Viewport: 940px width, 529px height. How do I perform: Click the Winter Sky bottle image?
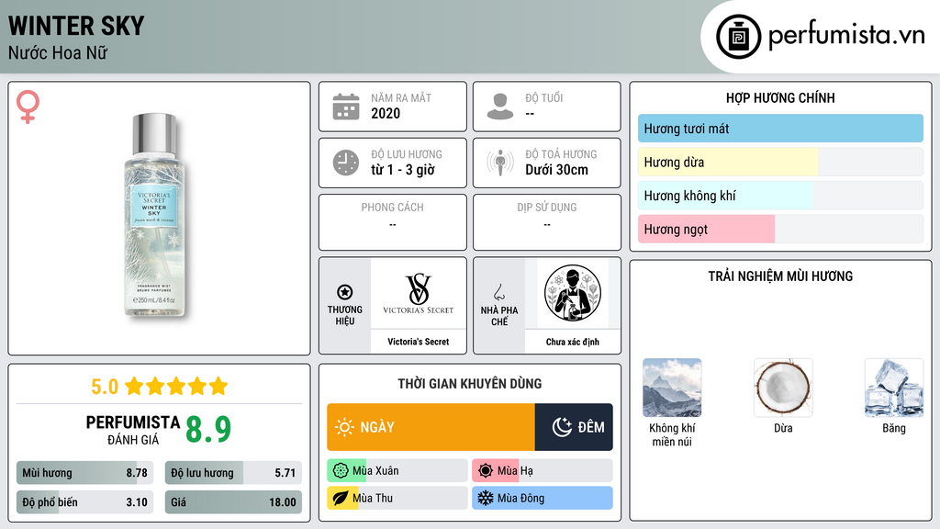coord(154,215)
